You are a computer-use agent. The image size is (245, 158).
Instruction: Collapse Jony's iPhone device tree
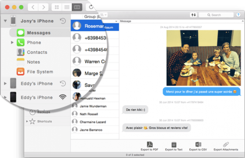5,21
